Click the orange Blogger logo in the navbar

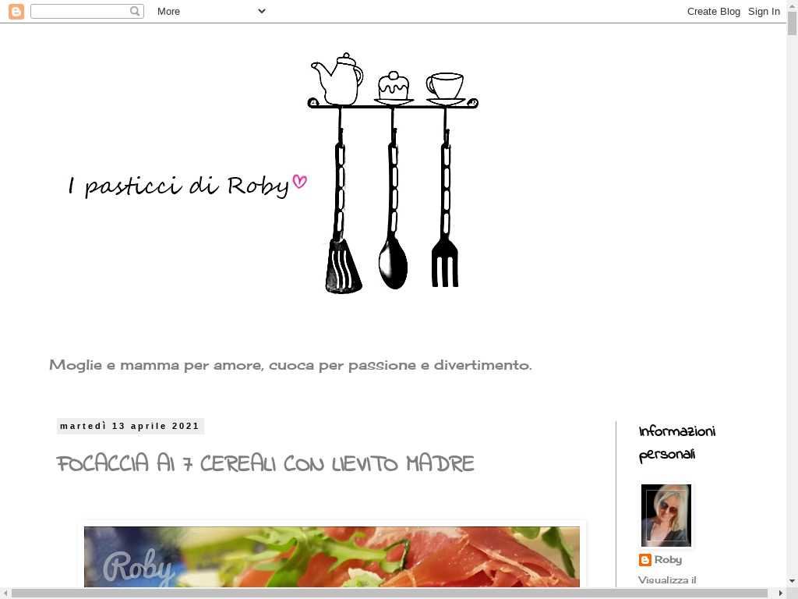coord(16,12)
